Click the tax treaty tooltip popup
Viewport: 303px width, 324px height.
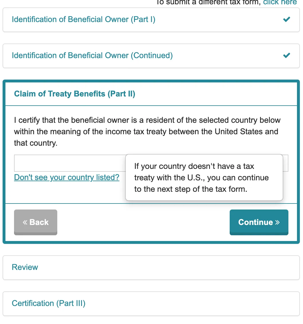click(x=204, y=177)
